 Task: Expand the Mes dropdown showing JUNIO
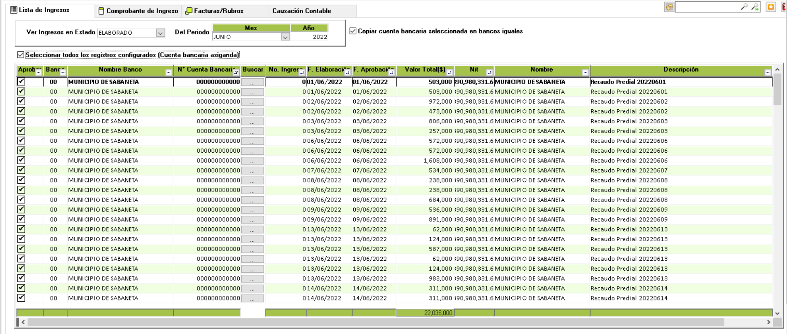click(x=285, y=37)
